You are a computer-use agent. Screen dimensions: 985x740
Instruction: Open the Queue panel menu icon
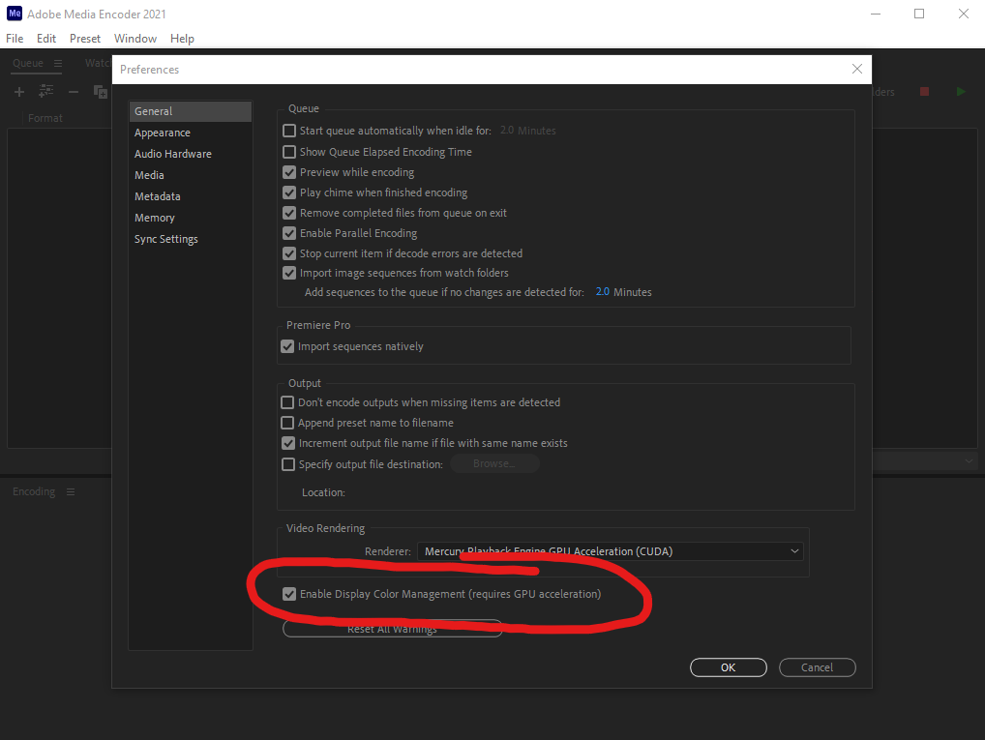point(59,63)
